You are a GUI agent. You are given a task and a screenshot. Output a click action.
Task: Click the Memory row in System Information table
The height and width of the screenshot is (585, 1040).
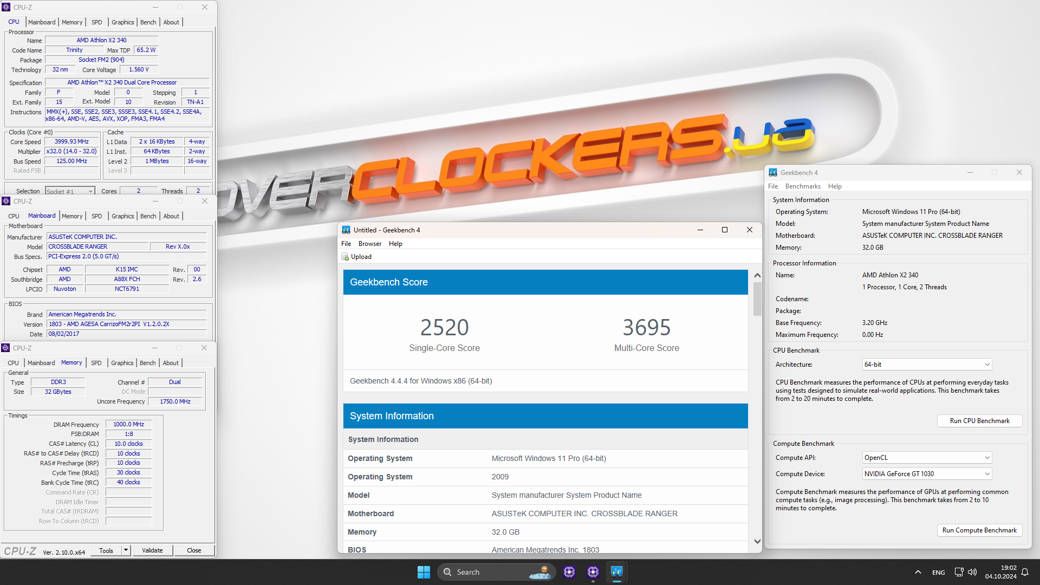click(x=545, y=532)
